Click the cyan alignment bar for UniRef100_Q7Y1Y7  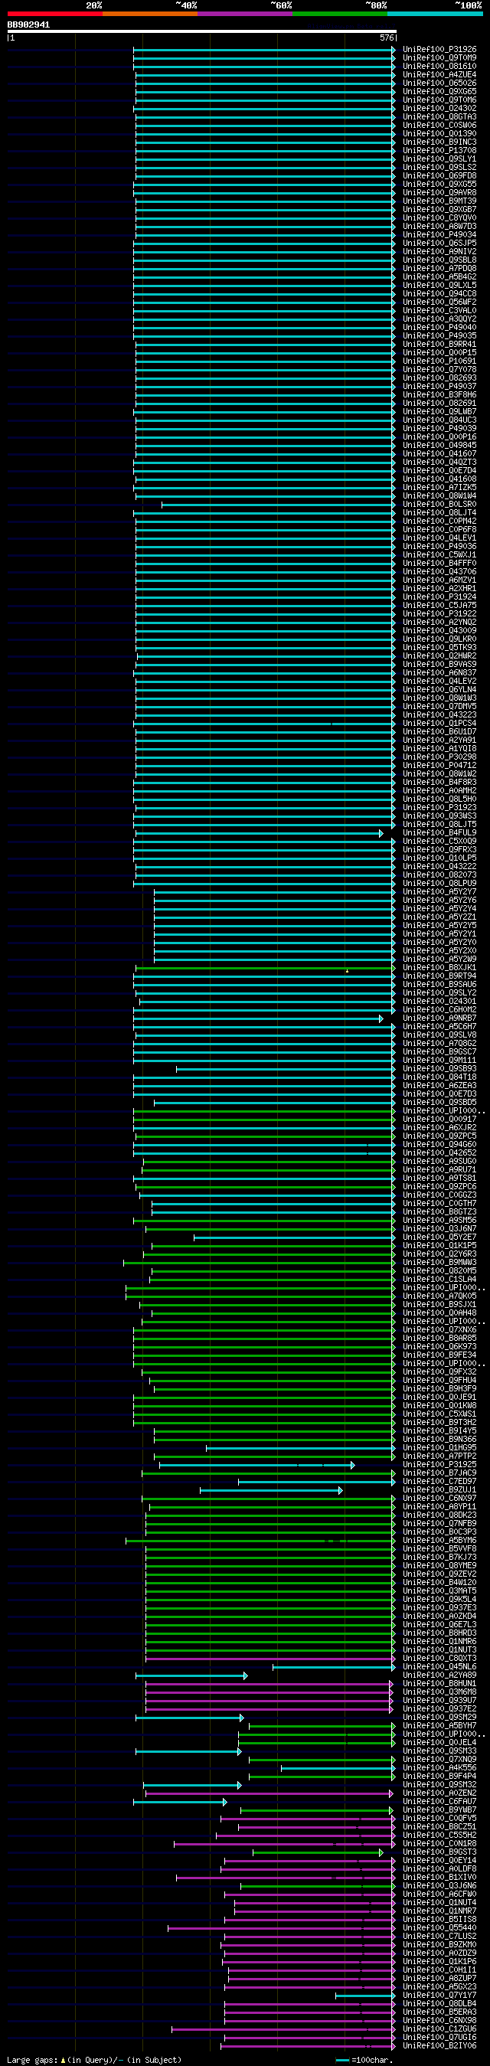click(366, 1995)
